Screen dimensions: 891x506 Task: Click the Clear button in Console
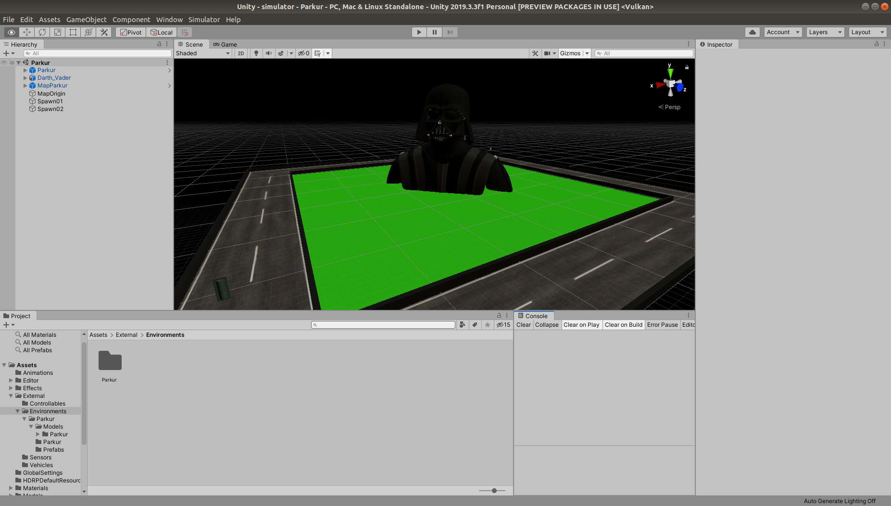pyautogui.click(x=524, y=325)
